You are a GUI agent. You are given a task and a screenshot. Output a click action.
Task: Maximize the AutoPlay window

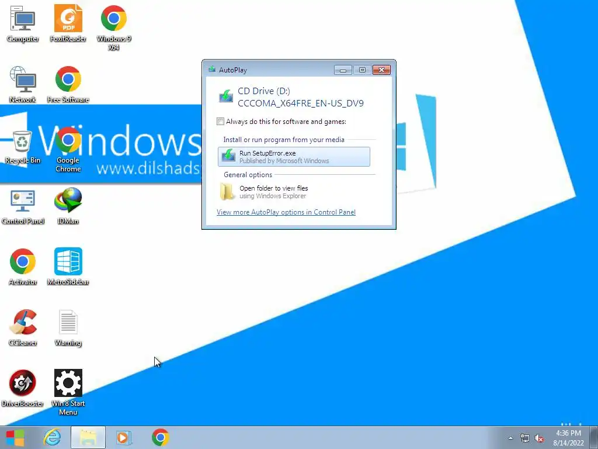click(362, 70)
